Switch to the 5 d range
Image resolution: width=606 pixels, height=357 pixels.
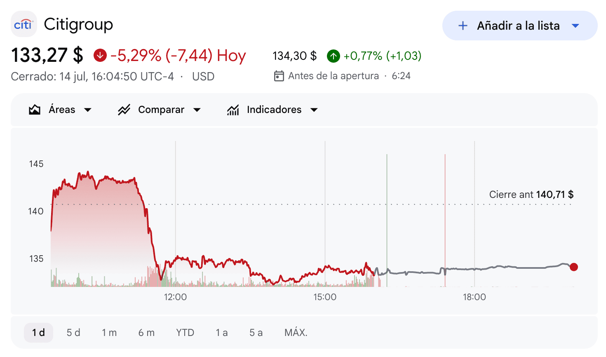(73, 333)
